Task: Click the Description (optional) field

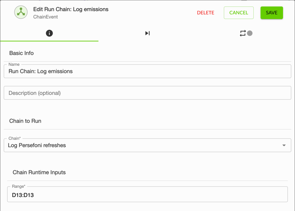Action: 147,93
